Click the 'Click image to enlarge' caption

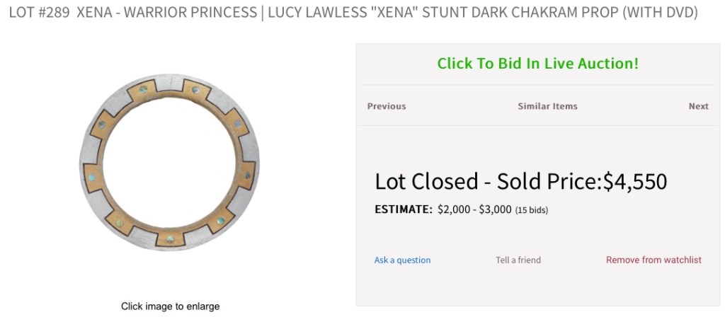pos(170,306)
